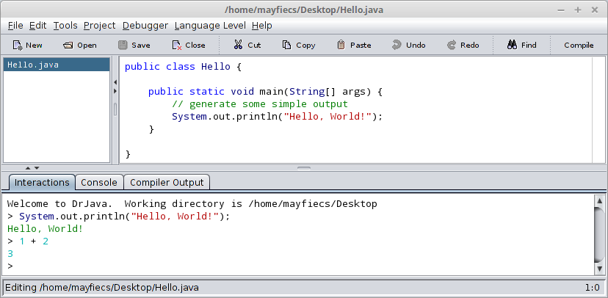Close the DrJava window
This screenshot has width=608, height=298.
pos(595,10)
